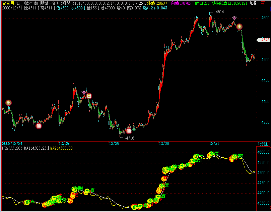Screen dimensions: 271x212
Task: Click the 內盤:30705 value
Action: click(181, 3)
